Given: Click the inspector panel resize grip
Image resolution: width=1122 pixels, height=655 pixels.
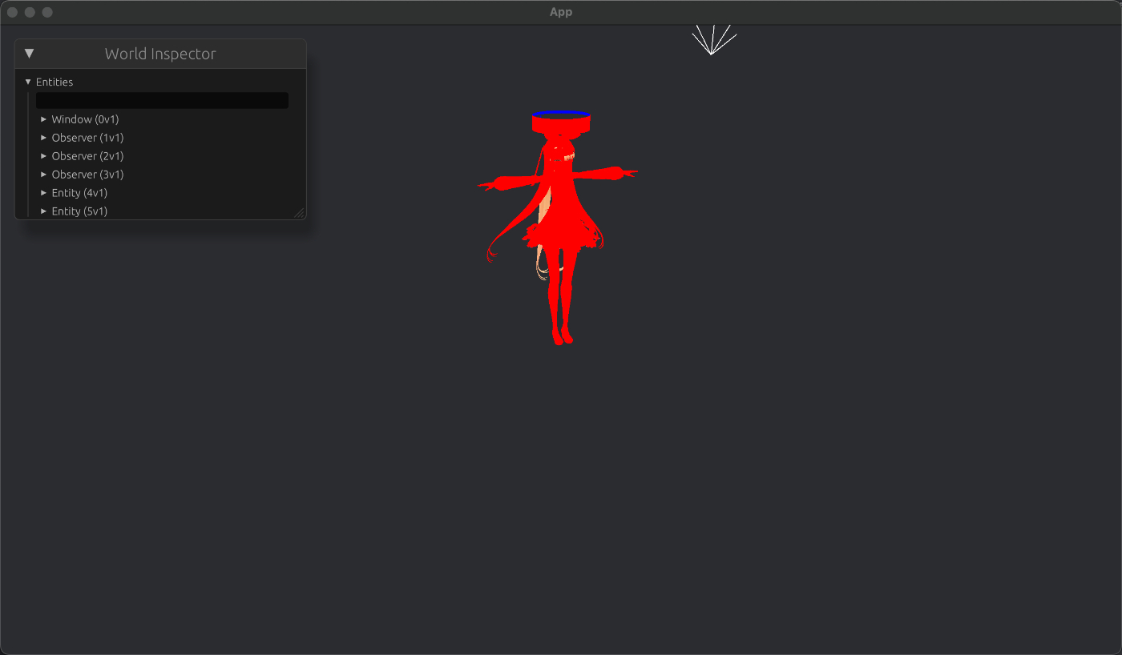Looking at the screenshot, I should pyautogui.click(x=300, y=213).
